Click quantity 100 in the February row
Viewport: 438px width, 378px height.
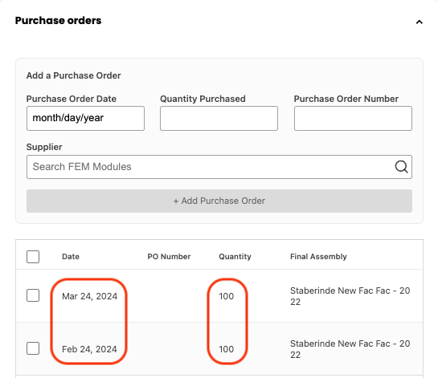coord(227,349)
